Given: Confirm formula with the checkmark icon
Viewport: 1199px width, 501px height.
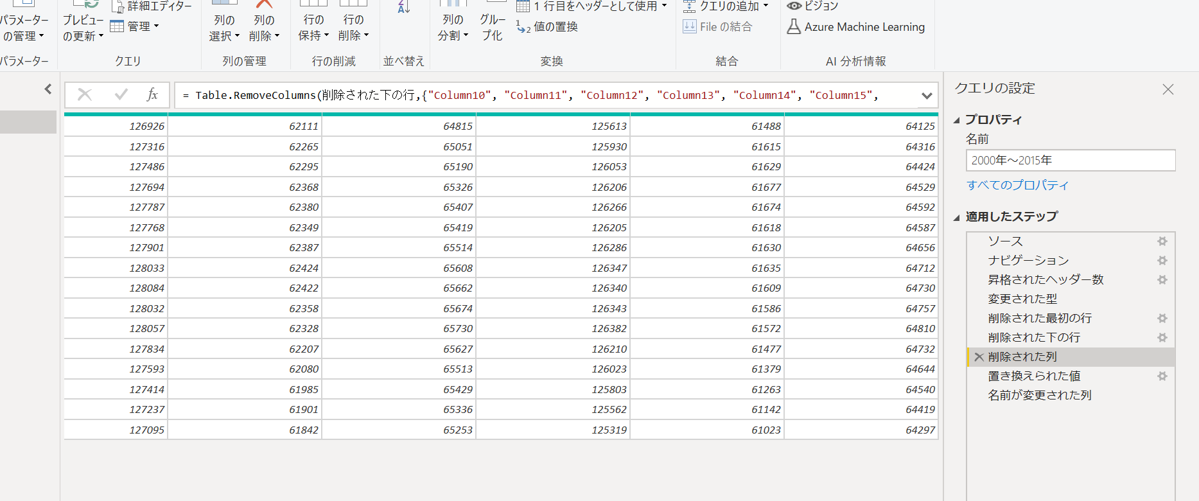Looking at the screenshot, I should (x=121, y=95).
